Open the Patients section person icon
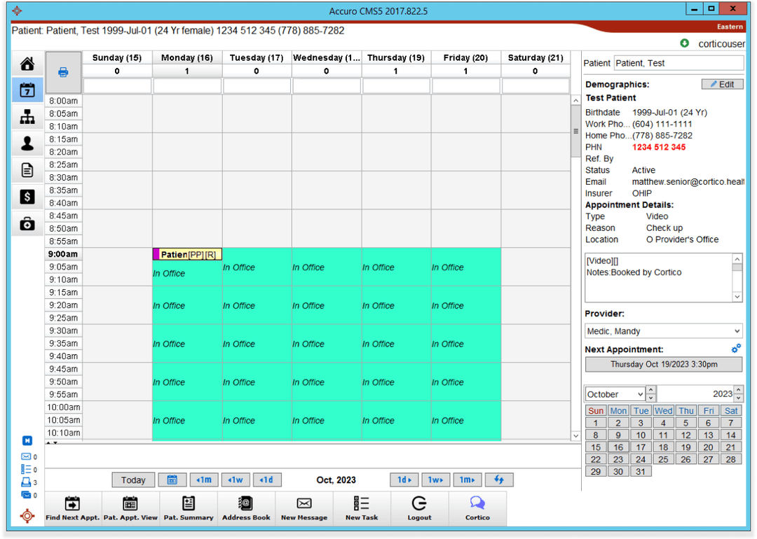Image resolution: width=757 pixels, height=539 pixels. click(27, 143)
